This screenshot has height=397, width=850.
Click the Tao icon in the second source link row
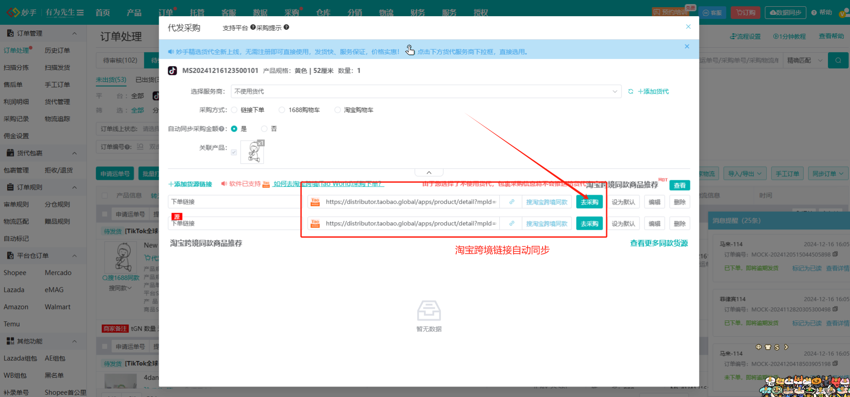click(315, 224)
